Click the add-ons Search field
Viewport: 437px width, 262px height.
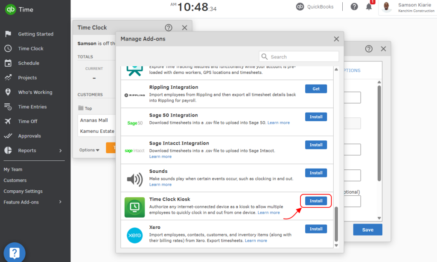(x=299, y=57)
